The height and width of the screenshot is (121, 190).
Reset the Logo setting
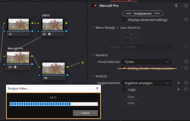pyautogui.click(x=186, y=89)
